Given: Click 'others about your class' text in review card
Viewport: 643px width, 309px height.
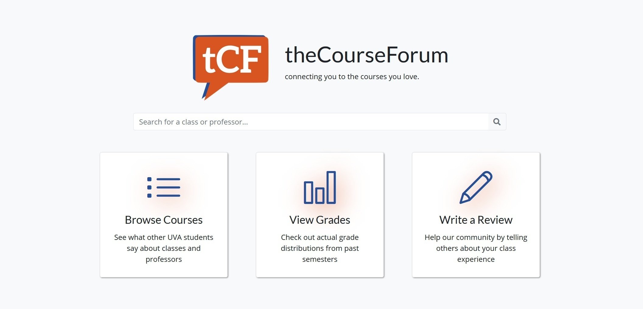Looking at the screenshot, I should pos(476,248).
